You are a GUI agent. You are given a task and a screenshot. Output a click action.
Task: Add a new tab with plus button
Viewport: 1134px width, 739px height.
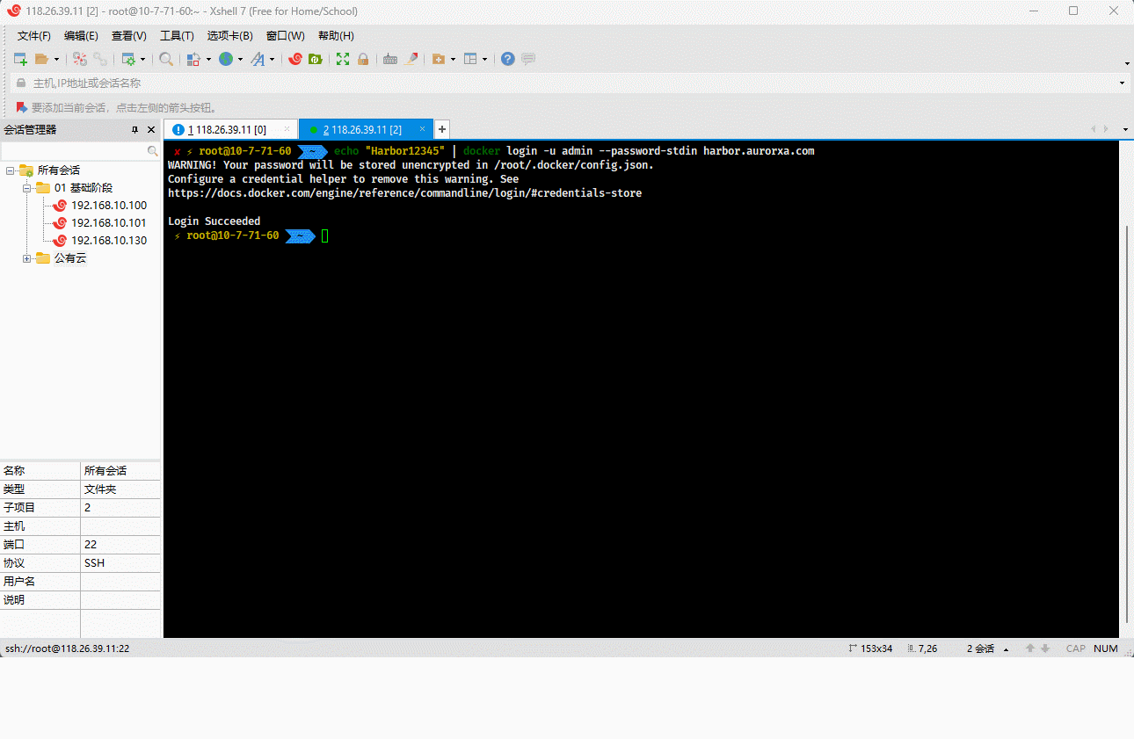click(x=442, y=129)
